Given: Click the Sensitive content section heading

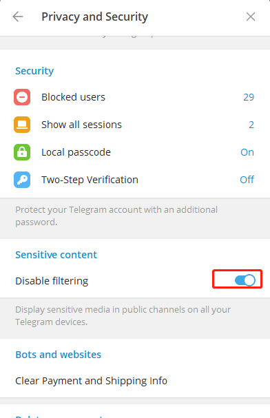Looking at the screenshot, I should click(x=56, y=255).
